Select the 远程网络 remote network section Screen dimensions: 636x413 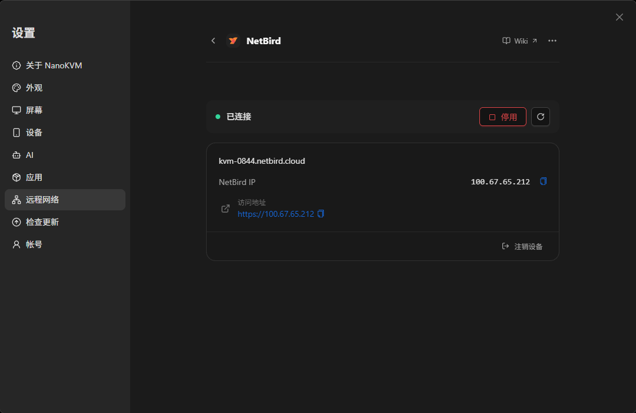pos(65,200)
